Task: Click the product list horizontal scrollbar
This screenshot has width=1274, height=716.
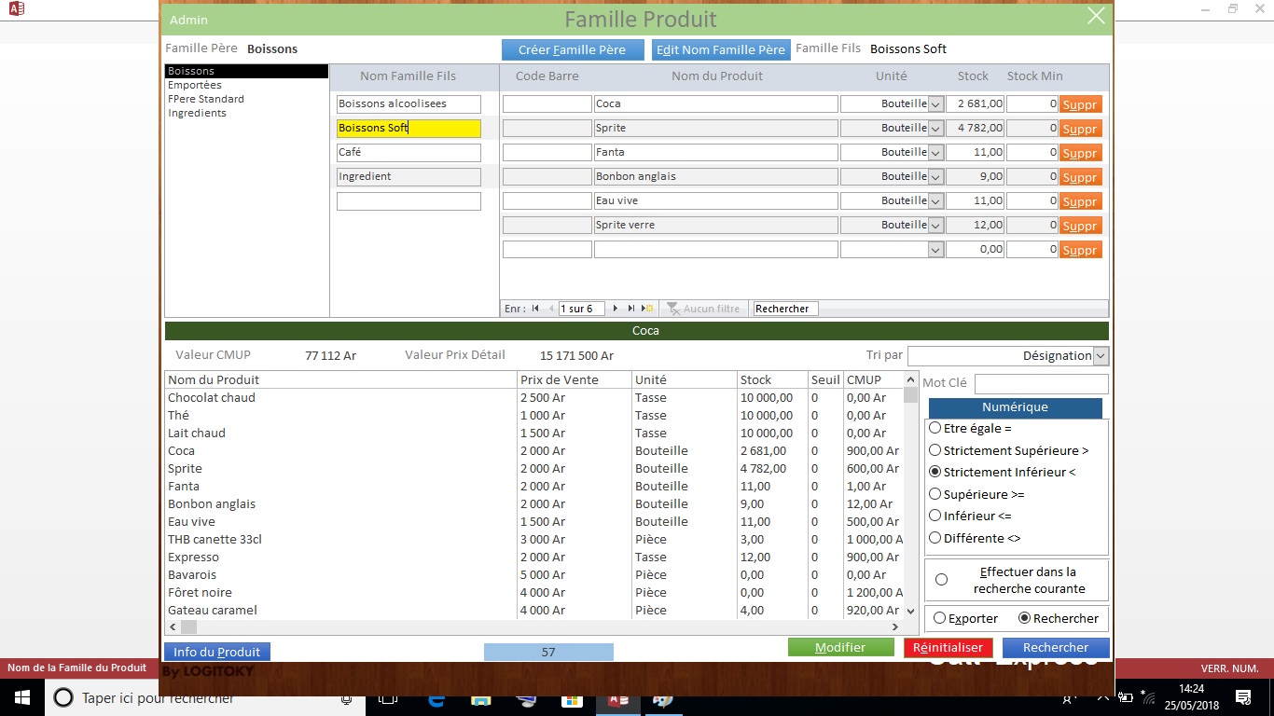Action: coord(541,627)
